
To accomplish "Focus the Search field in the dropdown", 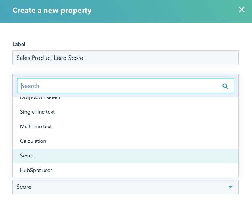I will coord(126,86).
